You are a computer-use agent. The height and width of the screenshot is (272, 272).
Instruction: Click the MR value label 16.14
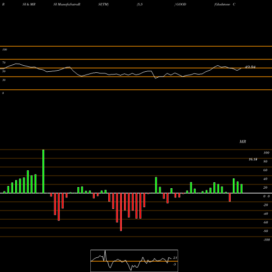(253, 159)
